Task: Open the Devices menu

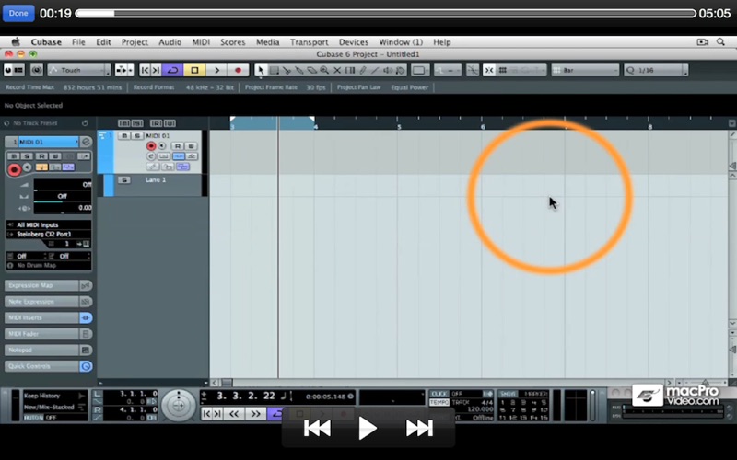Action: [354, 41]
